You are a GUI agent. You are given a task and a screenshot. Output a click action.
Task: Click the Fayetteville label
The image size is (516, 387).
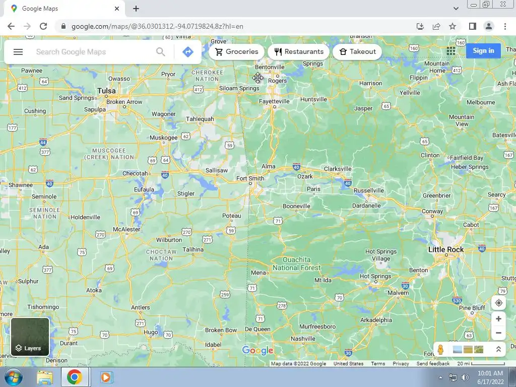point(274,101)
